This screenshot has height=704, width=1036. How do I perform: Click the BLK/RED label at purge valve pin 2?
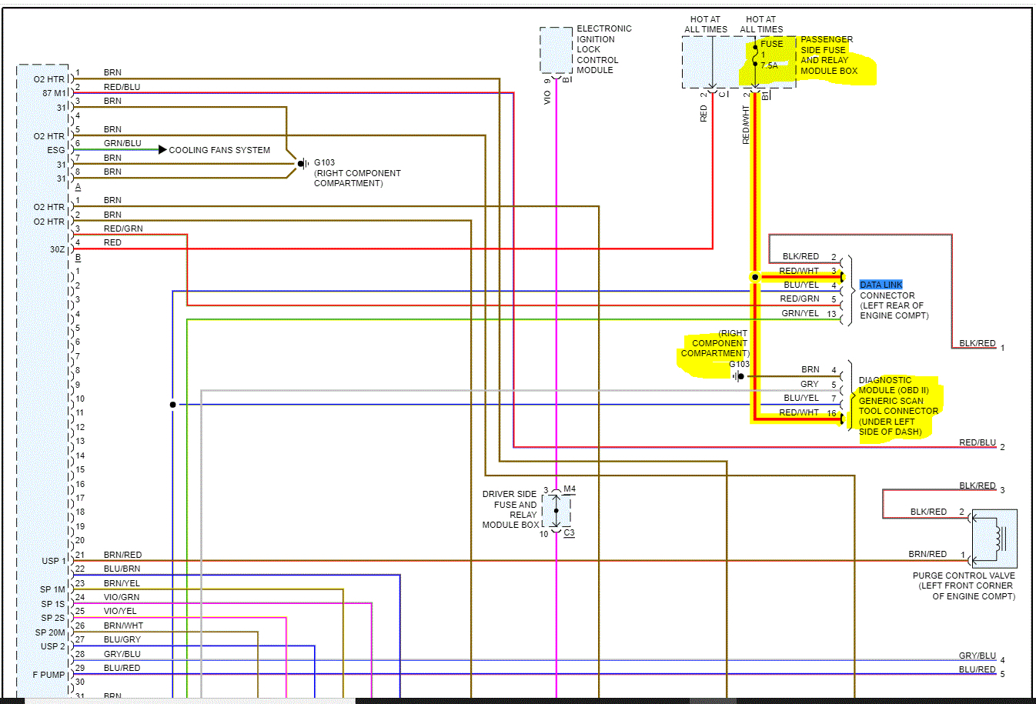pos(928,512)
